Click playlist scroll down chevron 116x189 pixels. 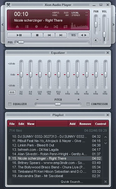point(105,143)
